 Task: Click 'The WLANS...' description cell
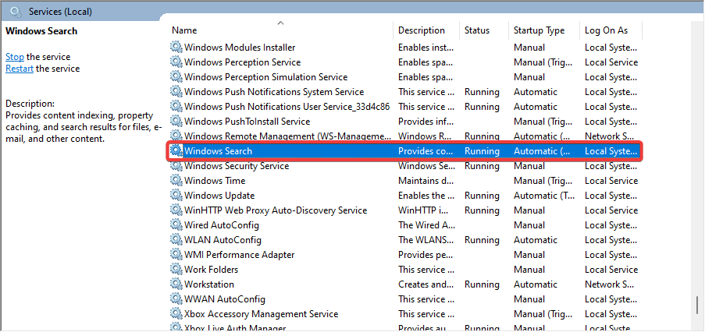[x=425, y=239]
